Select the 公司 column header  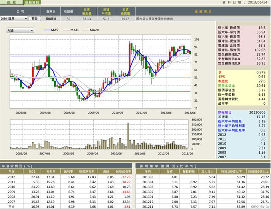tap(21, 11)
